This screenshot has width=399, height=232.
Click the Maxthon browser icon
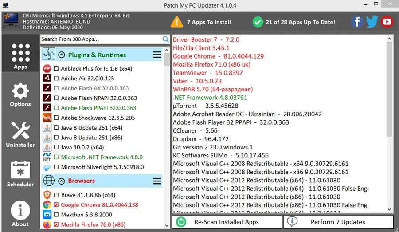coord(47,215)
